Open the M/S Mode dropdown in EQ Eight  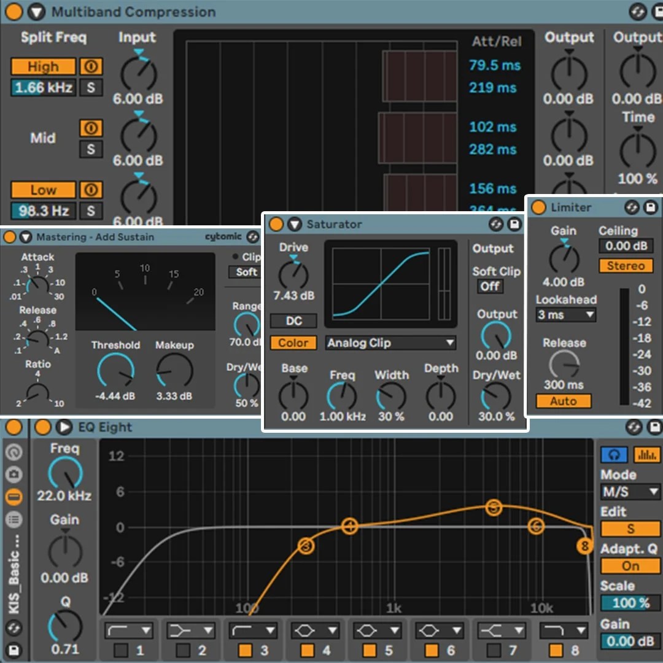[x=630, y=492]
